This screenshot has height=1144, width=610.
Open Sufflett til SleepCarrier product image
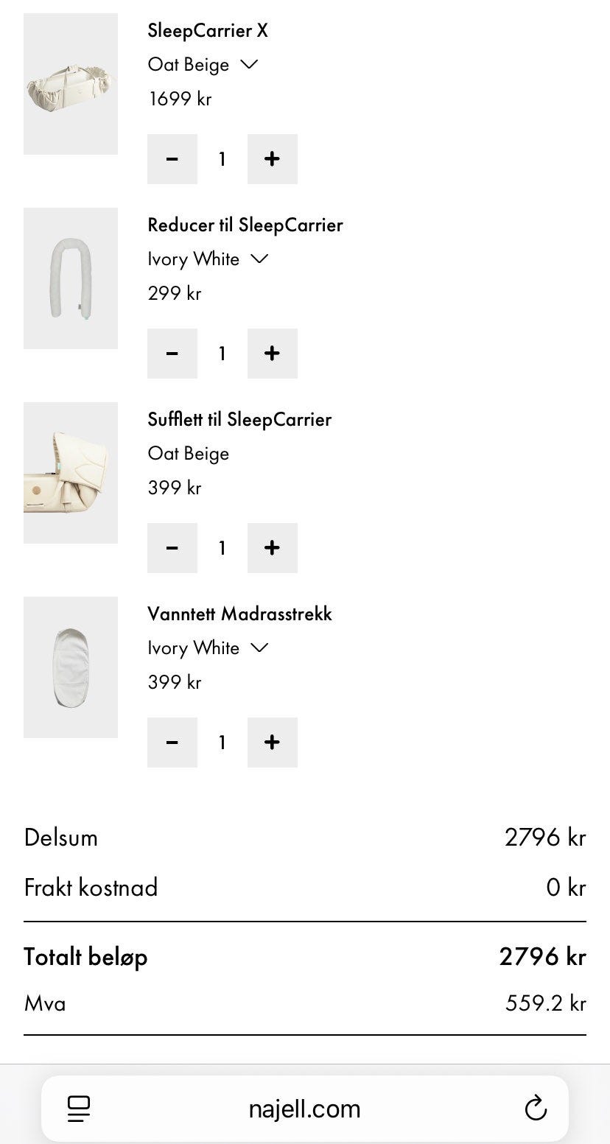pyautogui.click(x=71, y=473)
